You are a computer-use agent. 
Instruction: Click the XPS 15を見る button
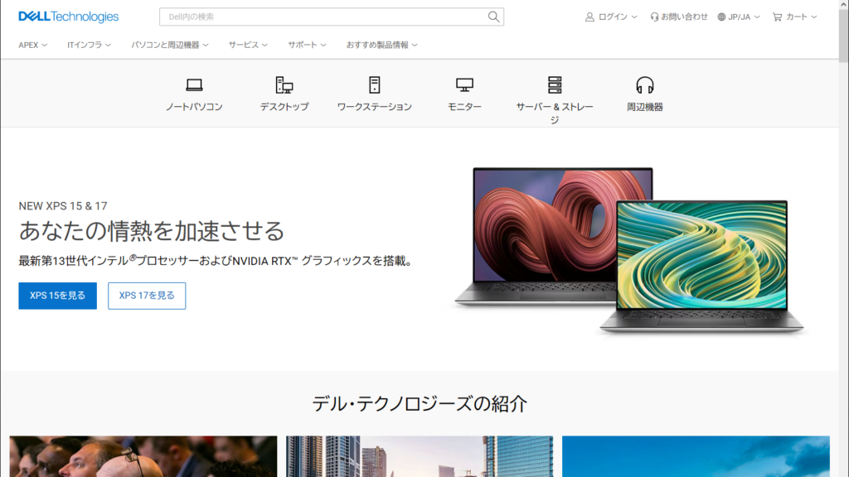tap(57, 296)
